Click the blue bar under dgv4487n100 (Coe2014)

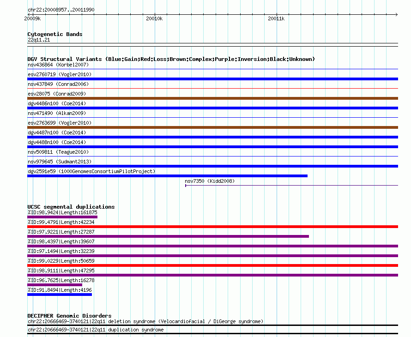(212, 137)
